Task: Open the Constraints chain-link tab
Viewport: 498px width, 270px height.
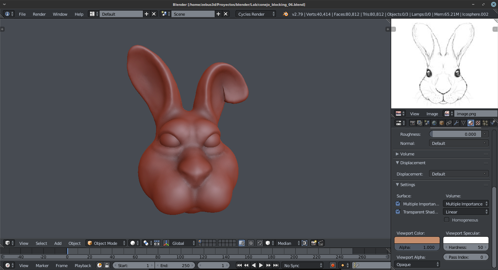Action: 449,123
